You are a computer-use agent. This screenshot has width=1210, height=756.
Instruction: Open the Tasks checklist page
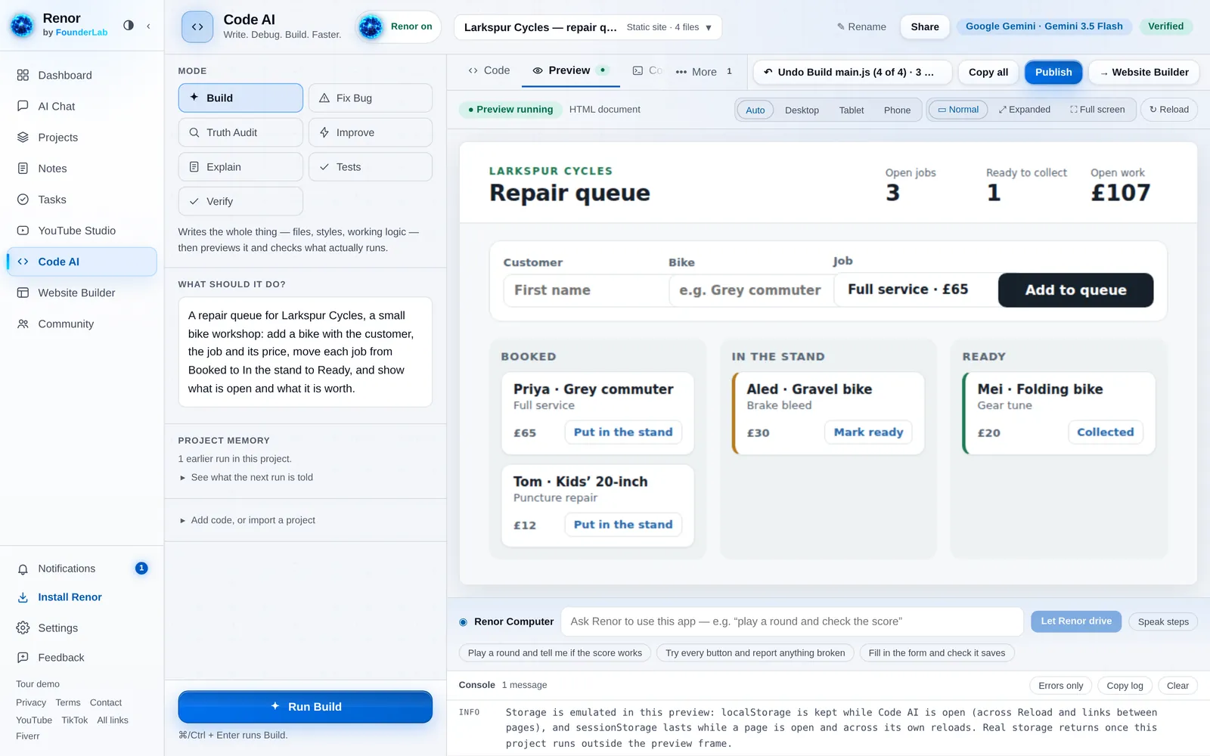click(x=82, y=200)
